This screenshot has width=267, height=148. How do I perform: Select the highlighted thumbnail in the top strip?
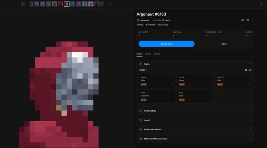67,4
